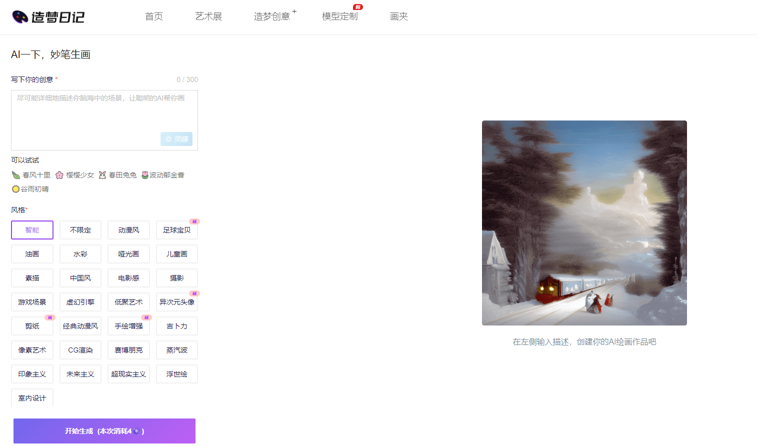Select the 油画 style option

tap(32, 254)
